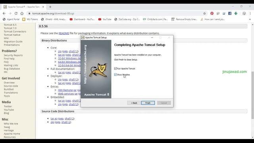Screen dimensions: 254x143
Task: Download the source code zip
Action: [52, 122]
